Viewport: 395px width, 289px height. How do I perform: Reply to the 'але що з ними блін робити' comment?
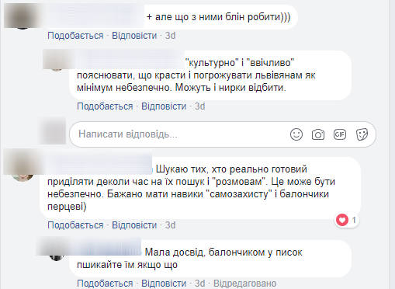(134, 36)
